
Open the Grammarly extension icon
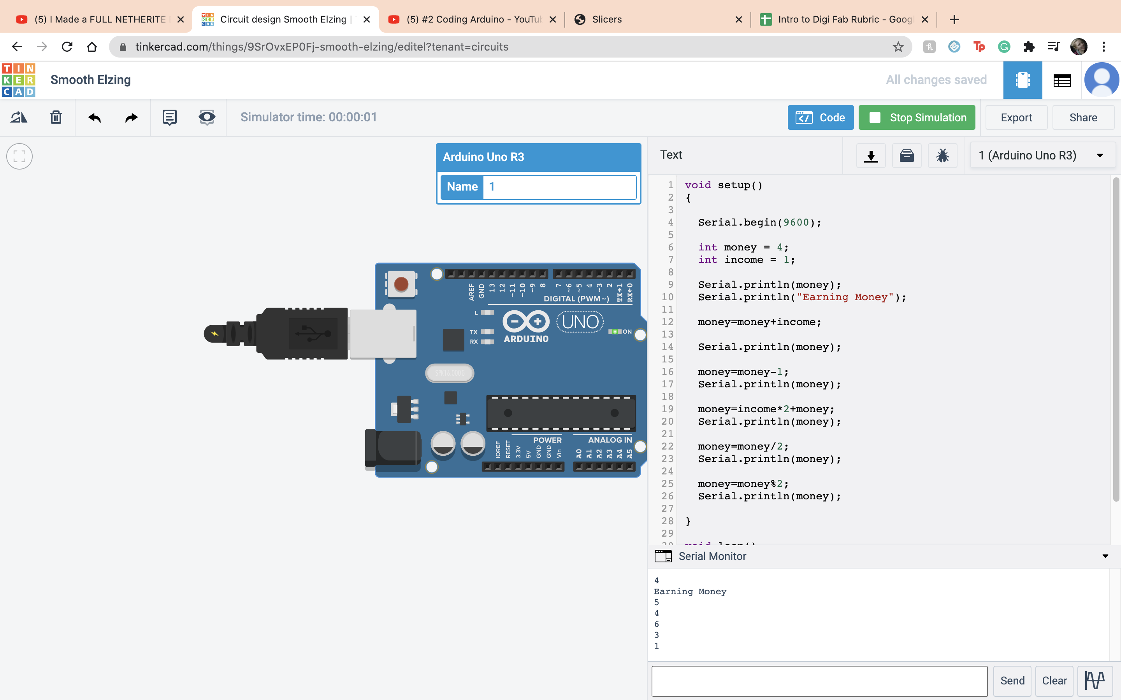tap(1004, 47)
